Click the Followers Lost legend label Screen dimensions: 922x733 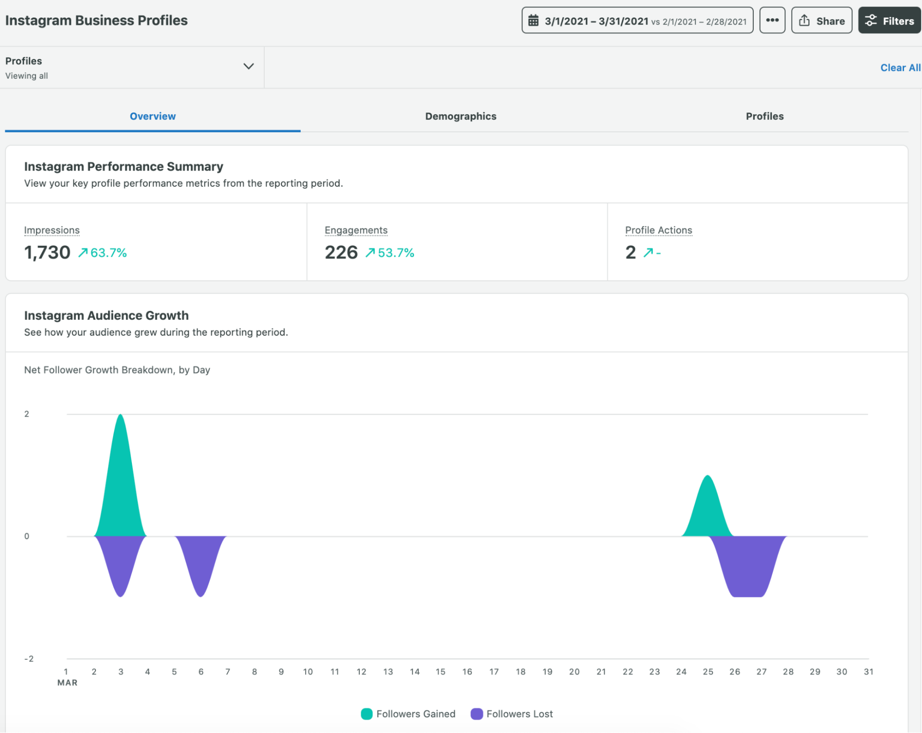tap(519, 714)
